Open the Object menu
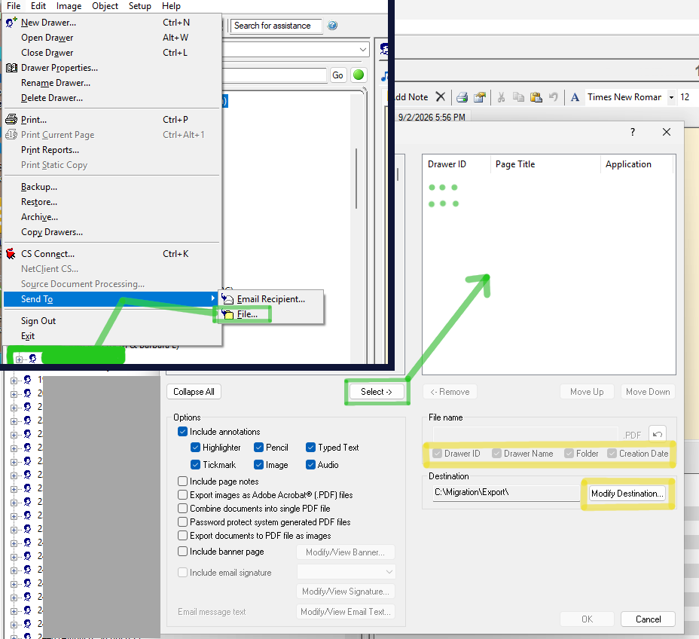Image resolution: width=699 pixels, height=639 pixels. (105, 6)
